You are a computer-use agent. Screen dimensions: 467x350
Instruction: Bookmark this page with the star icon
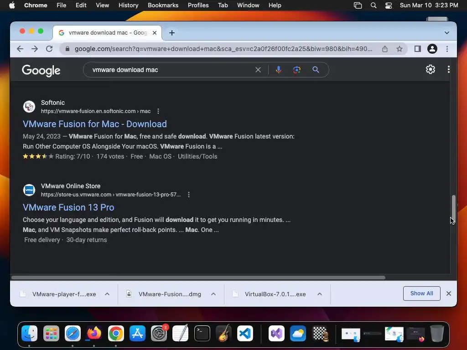pyautogui.click(x=400, y=49)
